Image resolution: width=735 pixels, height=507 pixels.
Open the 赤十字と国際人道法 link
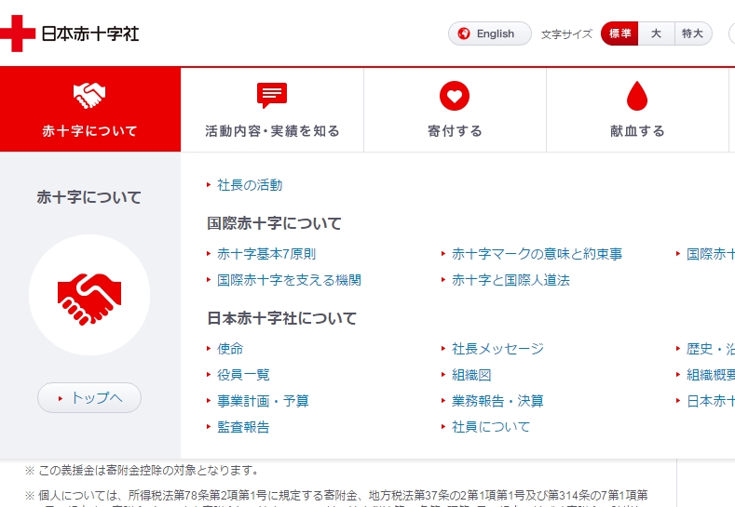coord(510,280)
